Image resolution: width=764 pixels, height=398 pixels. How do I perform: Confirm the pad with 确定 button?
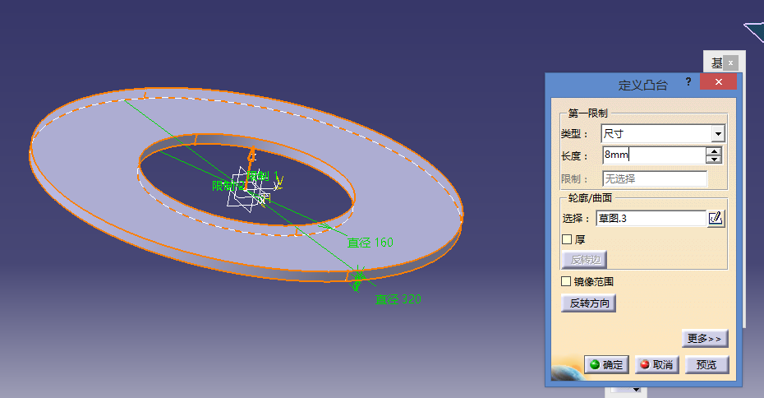(x=606, y=364)
